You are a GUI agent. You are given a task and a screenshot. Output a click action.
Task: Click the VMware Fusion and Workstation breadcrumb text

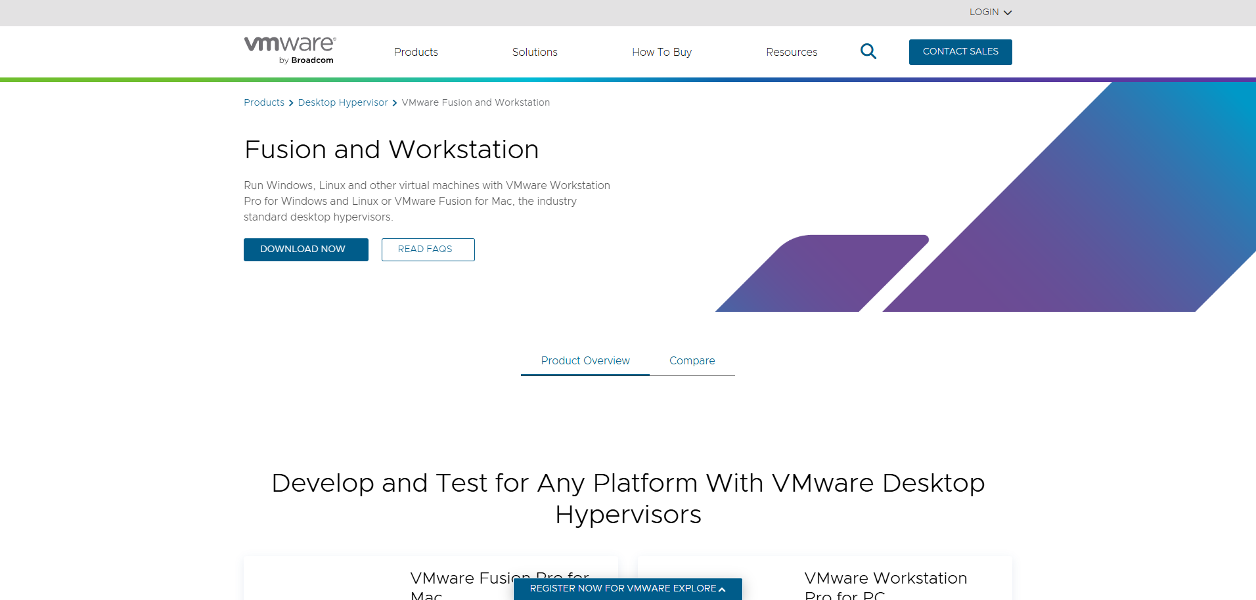point(476,102)
